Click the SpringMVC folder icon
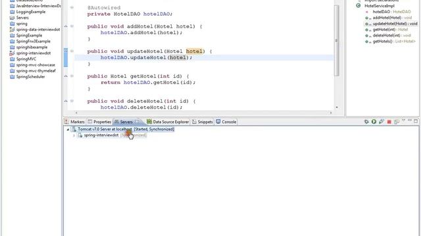 (x=12, y=59)
